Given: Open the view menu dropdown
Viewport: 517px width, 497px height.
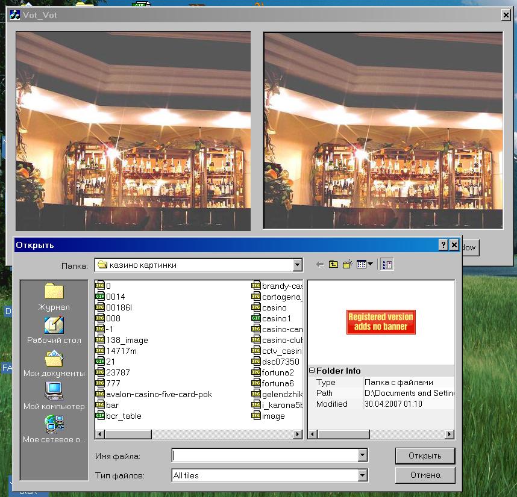Looking at the screenshot, I should tap(365, 265).
